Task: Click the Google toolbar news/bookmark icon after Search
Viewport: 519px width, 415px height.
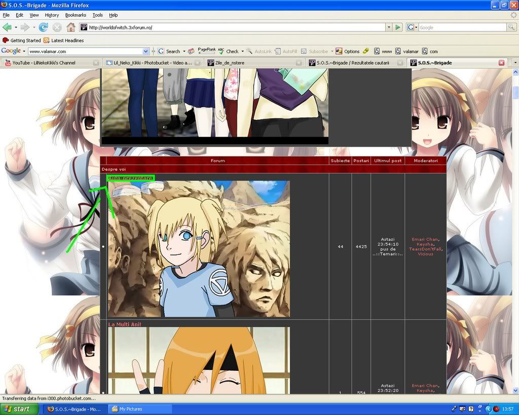Action: pyautogui.click(x=191, y=51)
